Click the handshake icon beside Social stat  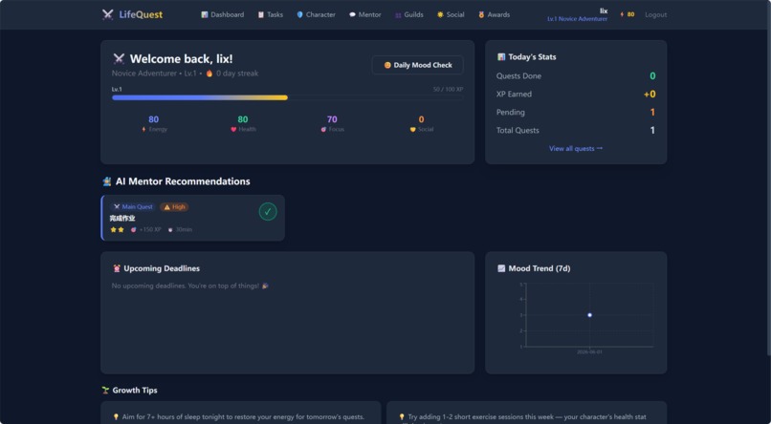pyautogui.click(x=412, y=129)
